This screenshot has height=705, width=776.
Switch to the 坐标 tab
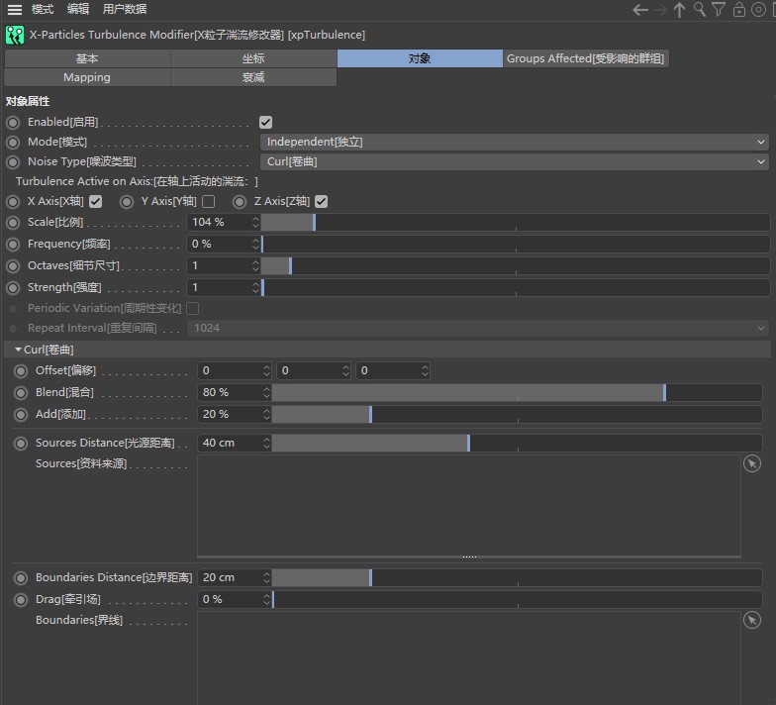point(253,58)
